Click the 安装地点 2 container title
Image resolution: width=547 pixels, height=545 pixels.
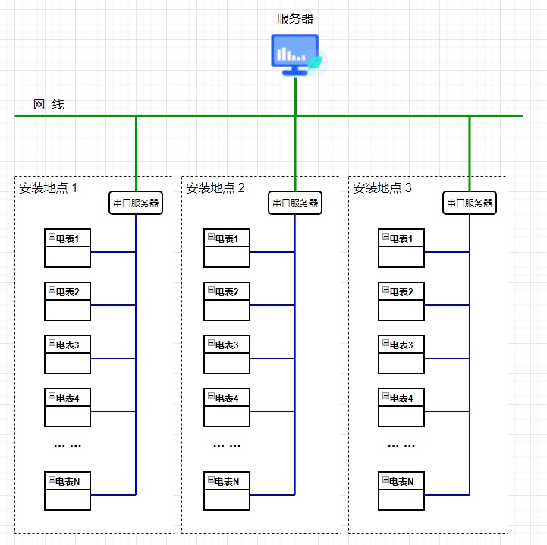tap(215, 187)
